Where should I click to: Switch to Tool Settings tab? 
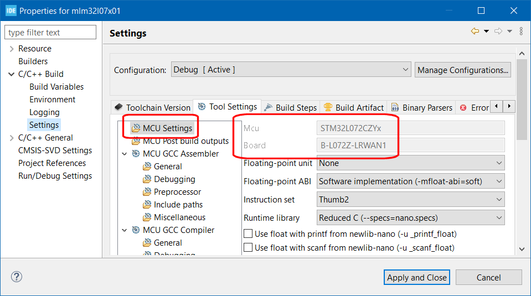(x=227, y=107)
